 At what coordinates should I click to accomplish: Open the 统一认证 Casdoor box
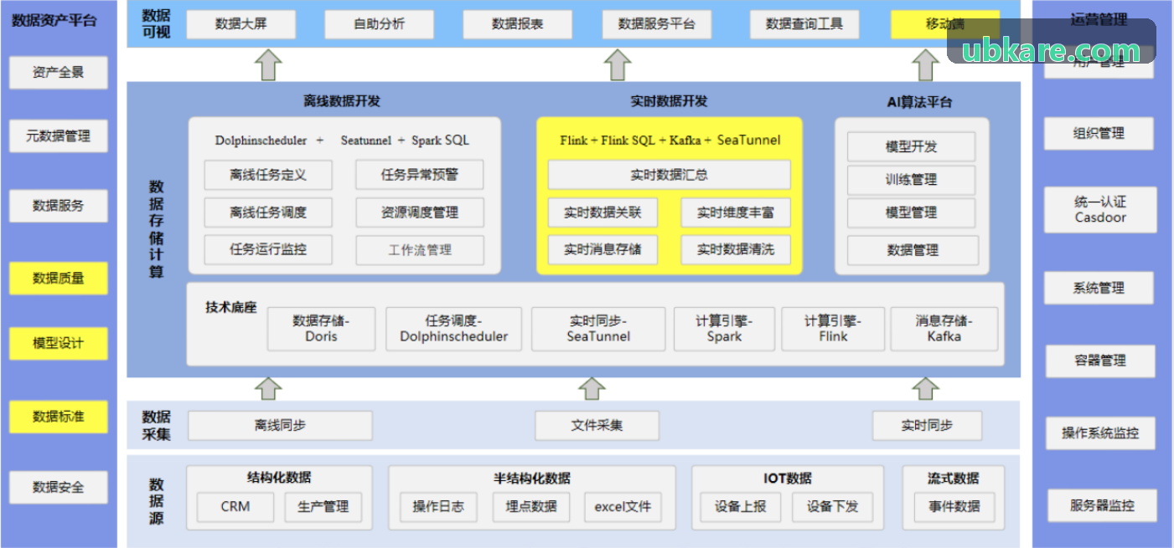(1100, 210)
